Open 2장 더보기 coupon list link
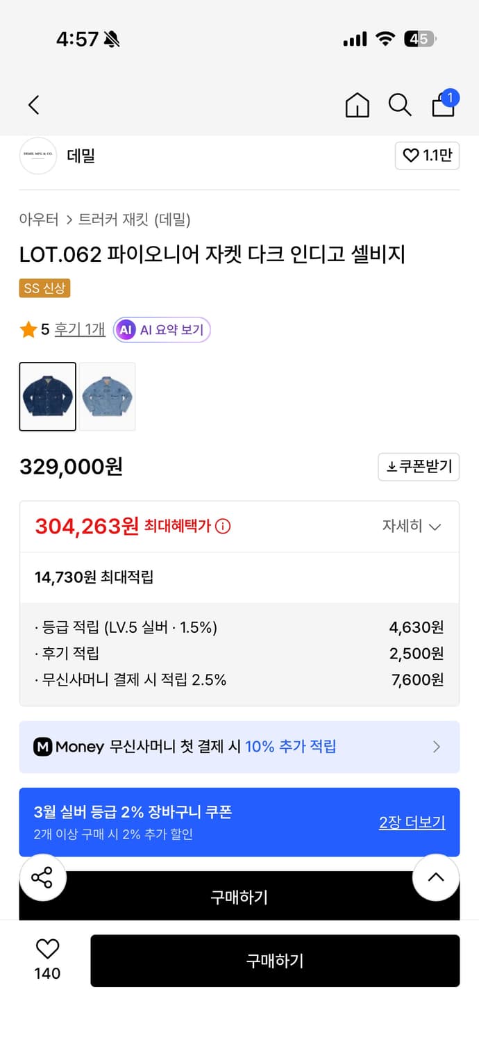 coord(412,822)
